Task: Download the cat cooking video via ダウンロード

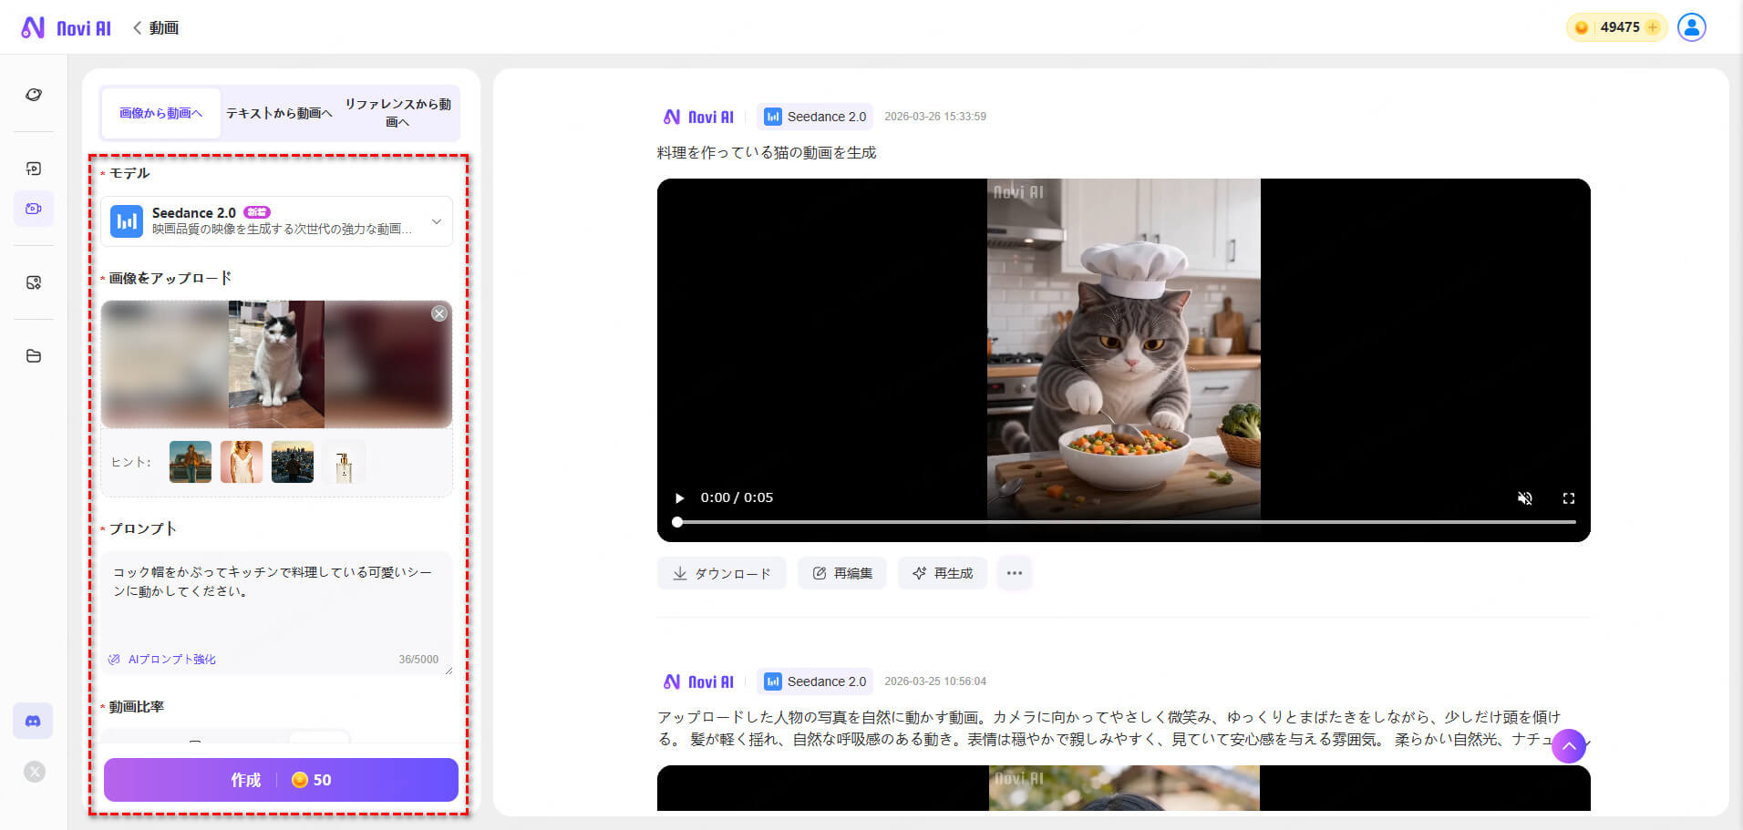Action: [721, 573]
